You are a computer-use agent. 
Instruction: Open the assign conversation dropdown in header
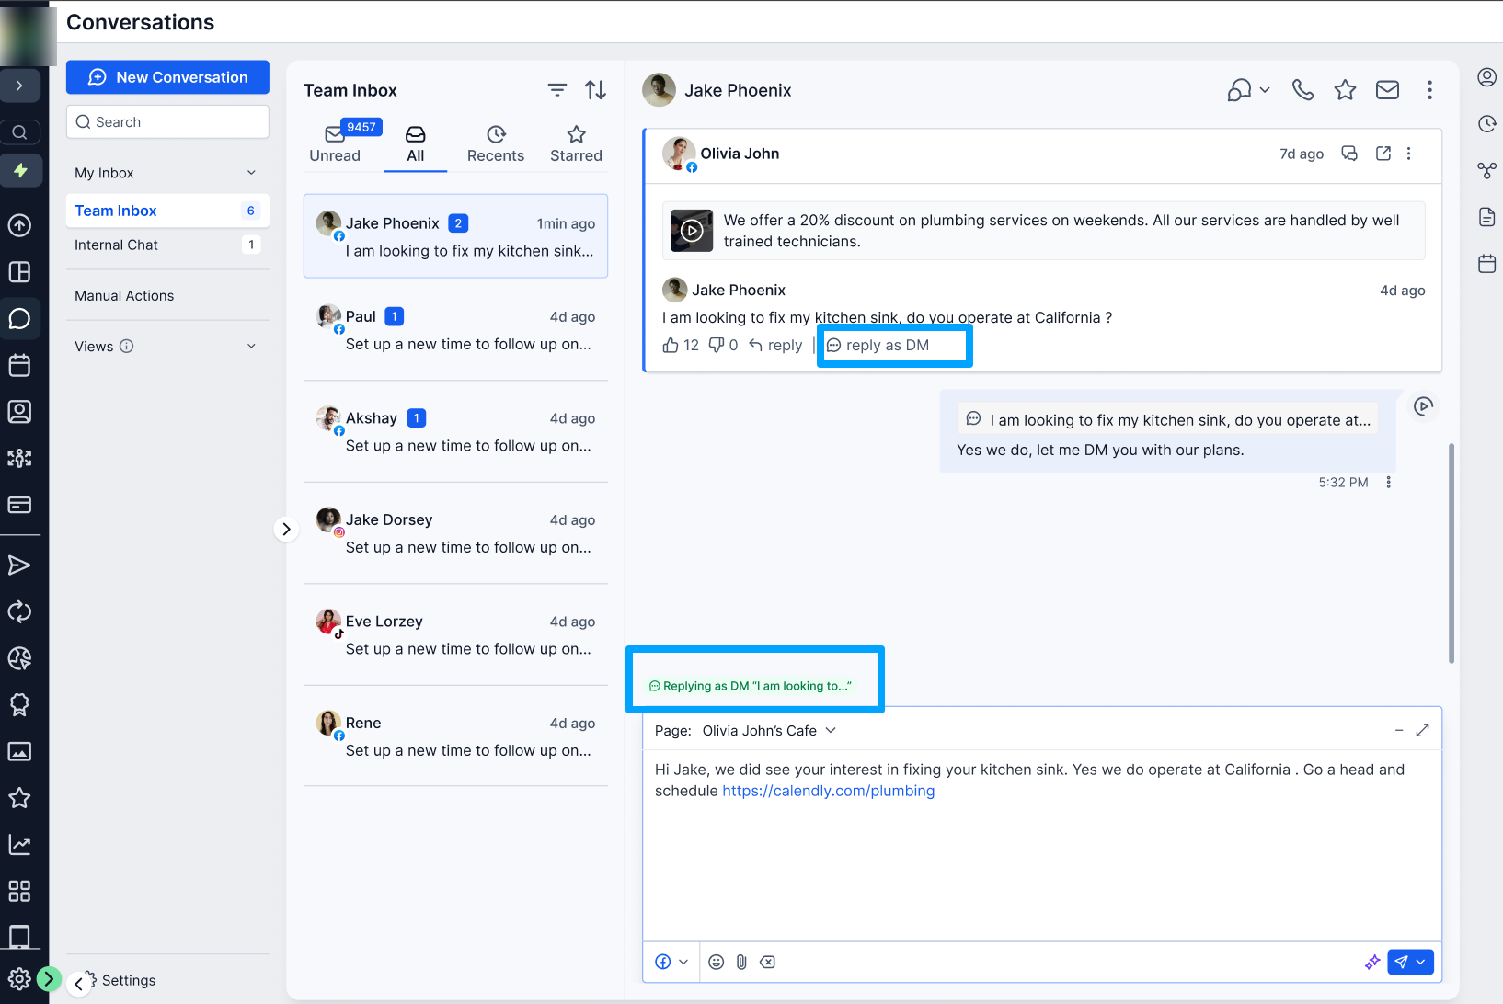1248,89
